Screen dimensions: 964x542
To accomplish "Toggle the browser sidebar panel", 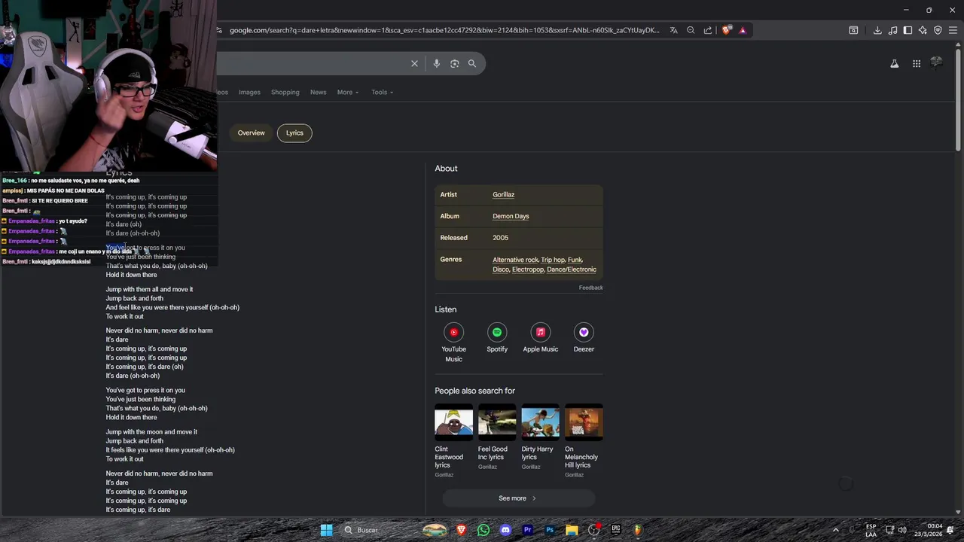I will (x=908, y=30).
